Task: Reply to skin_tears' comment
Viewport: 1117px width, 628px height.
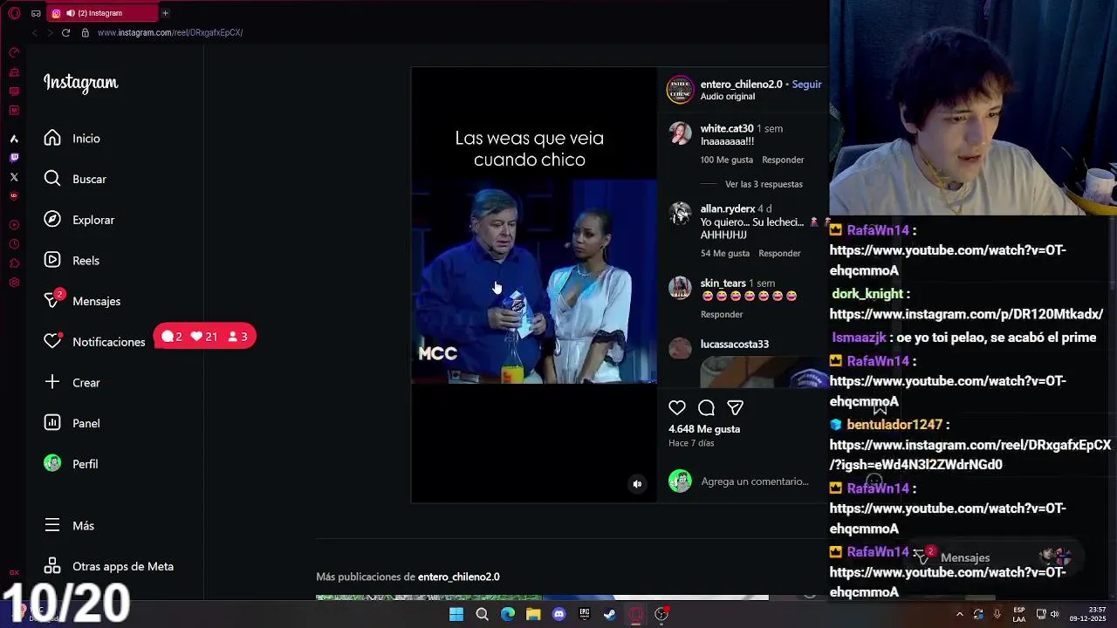Action: tap(722, 314)
